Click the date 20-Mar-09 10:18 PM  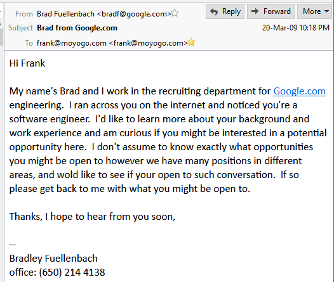click(296, 28)
